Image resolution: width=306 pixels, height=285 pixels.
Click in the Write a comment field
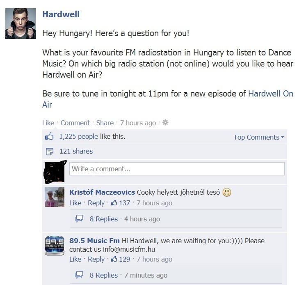tap(177, 169)
